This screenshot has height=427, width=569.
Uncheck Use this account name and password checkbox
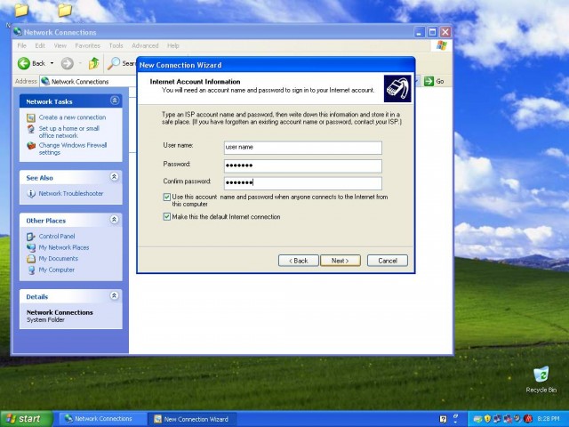pyautogui.click(x=167, y=197)
